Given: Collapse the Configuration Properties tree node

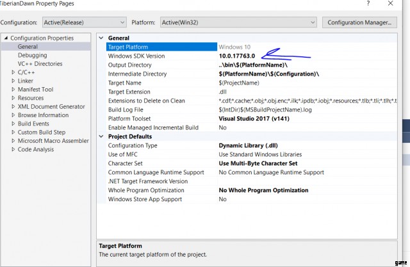Looking at the screenshot, I should 6,38.
